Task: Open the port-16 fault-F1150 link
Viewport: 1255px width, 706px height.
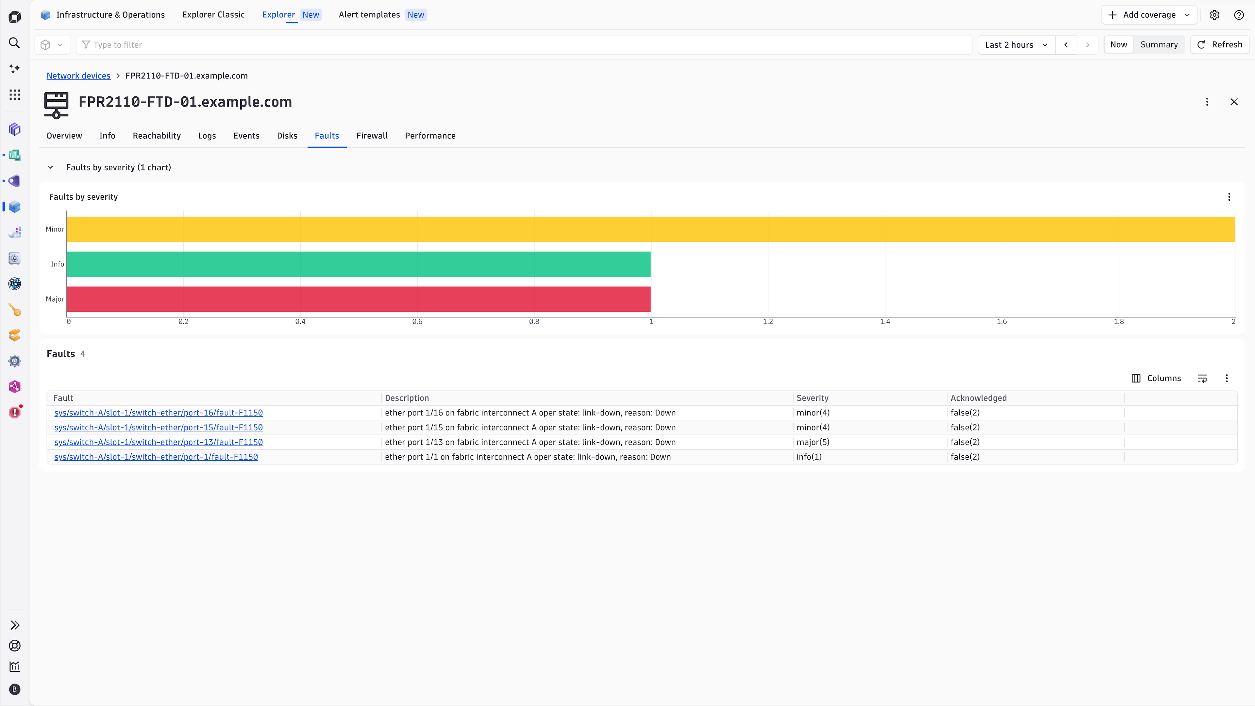Action: (x=158, y=413)
